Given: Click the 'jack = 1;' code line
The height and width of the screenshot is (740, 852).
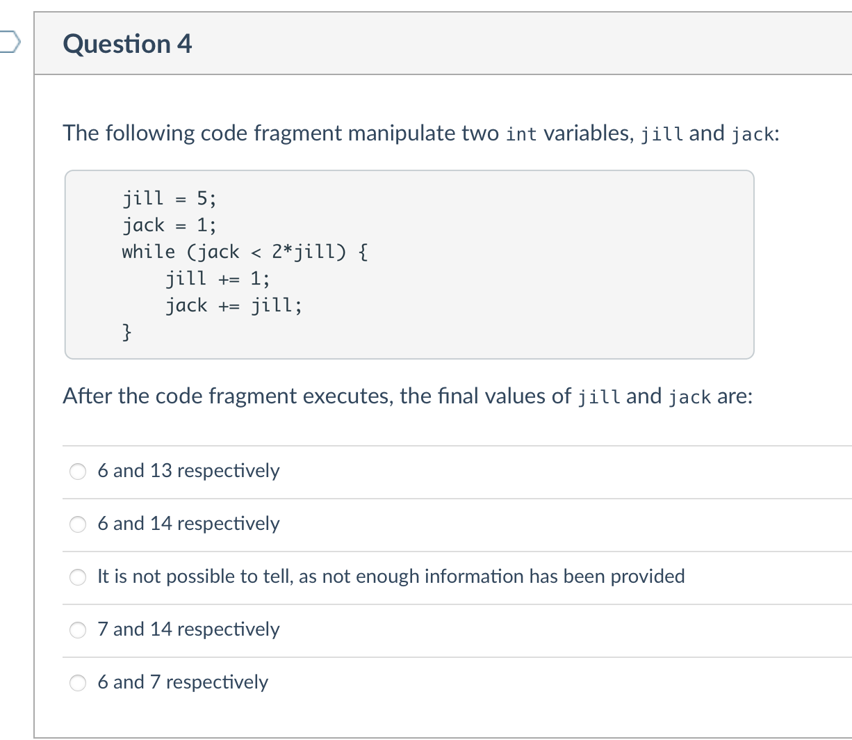Looking at the screenshot, I should pyautogui.click(x=169, y=225).
